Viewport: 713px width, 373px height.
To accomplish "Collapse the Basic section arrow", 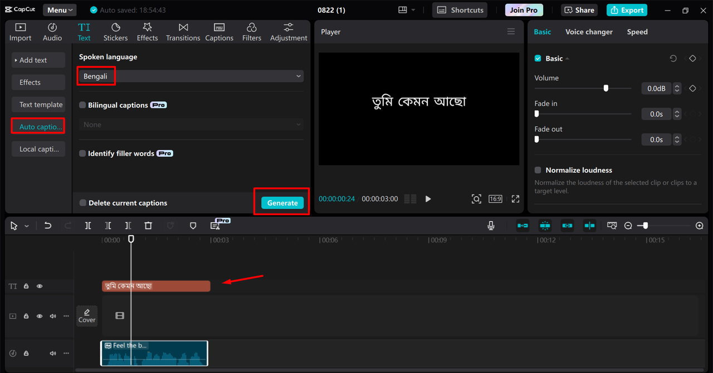I will click(x=567, y=58).
